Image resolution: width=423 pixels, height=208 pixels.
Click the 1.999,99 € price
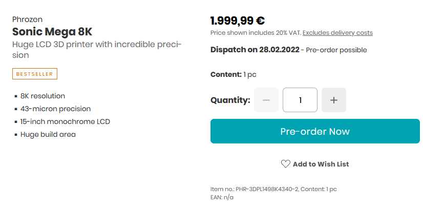point(238,21)
